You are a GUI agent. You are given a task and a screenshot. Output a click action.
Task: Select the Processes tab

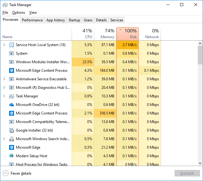click(10, 20)
